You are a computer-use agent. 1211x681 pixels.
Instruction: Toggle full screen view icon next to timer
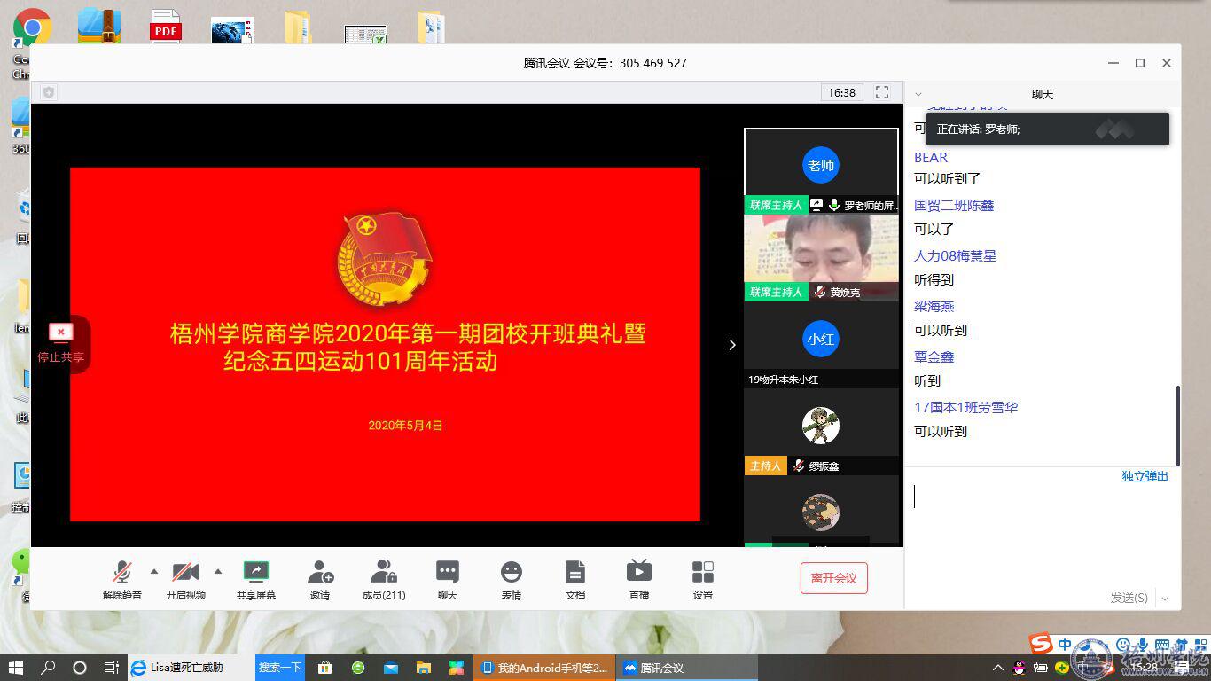click(882, 92)
